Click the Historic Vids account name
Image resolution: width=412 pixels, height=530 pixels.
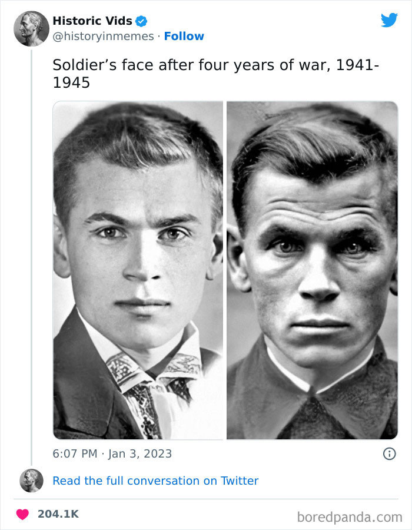point(91,19)
